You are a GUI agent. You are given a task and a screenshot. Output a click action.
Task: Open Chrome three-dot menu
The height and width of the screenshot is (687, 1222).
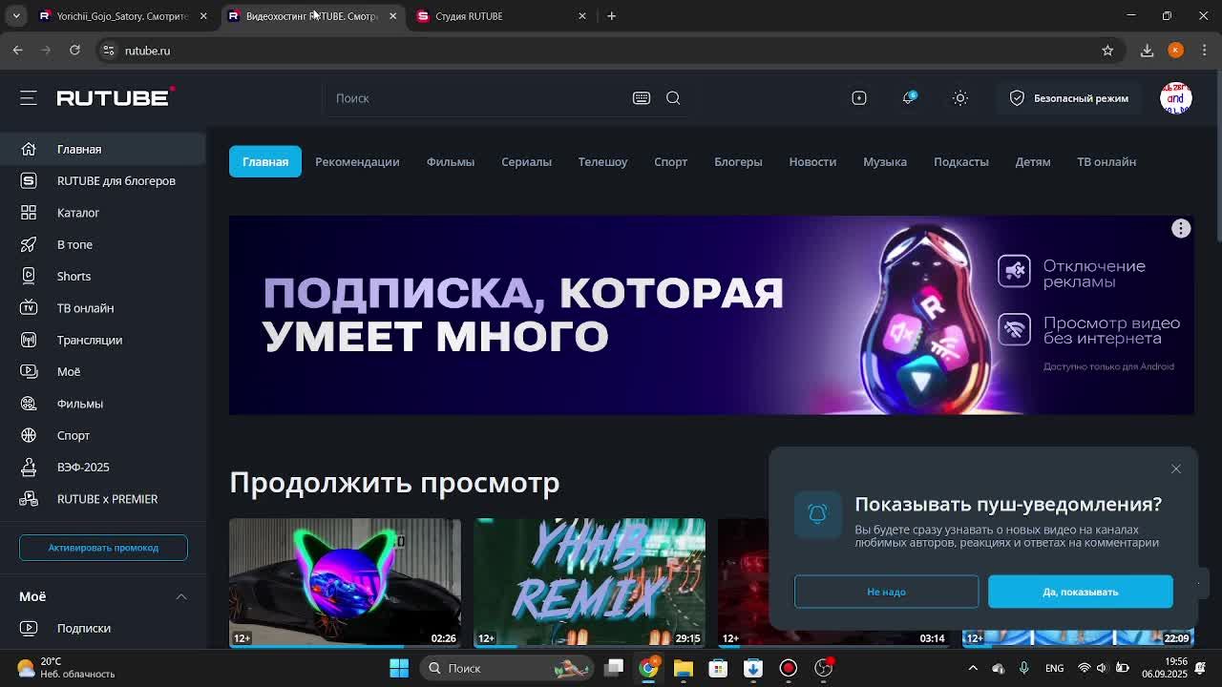1205,51
